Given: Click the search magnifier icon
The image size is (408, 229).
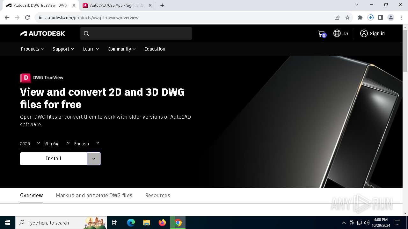Looking at the screenshot, I should [x=86, y=33].
